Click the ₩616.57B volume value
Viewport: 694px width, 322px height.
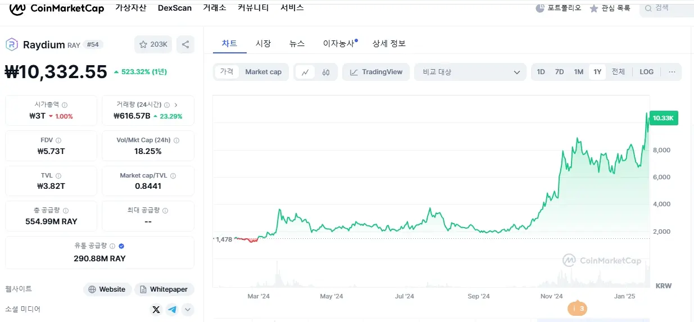tap(131, 116)
